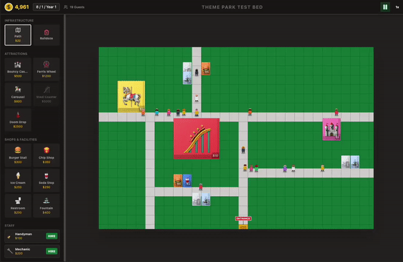Viewport: 403px width, 262px height.
Task: Choose the Soda Stop shop
Action: [x=46, y=179]
